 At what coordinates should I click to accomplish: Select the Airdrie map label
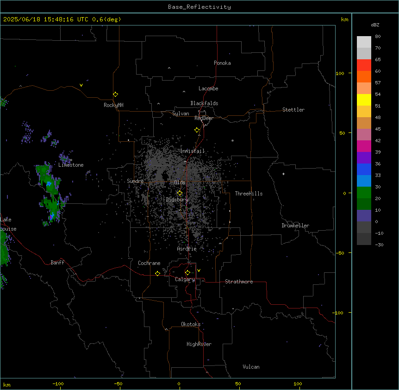point(187,249)
